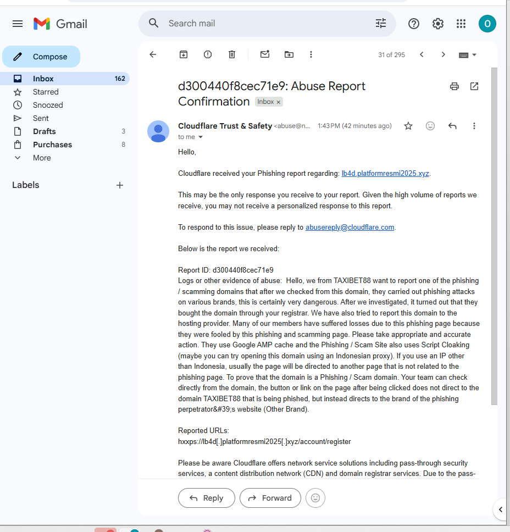Click the email body vertical scrollbar

(x=495, y=236)
